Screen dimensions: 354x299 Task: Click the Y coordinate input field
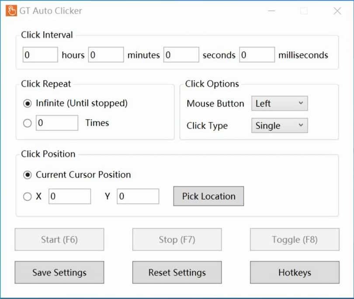pyautogui.click(x=138, y=196)
